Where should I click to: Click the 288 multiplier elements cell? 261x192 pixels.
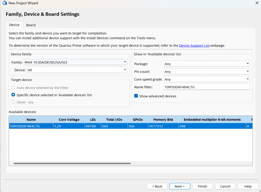click(x=212, y=126)
